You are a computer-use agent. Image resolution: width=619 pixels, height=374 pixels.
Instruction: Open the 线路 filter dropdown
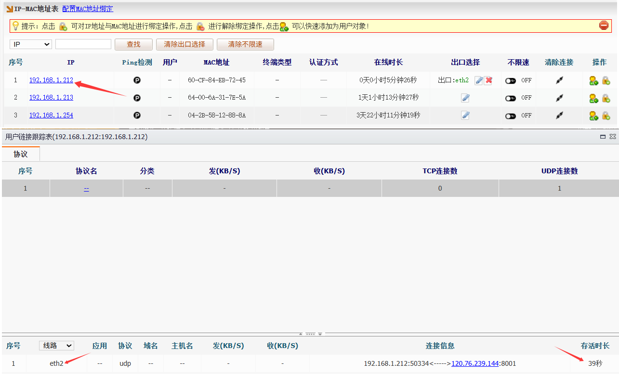56,346
